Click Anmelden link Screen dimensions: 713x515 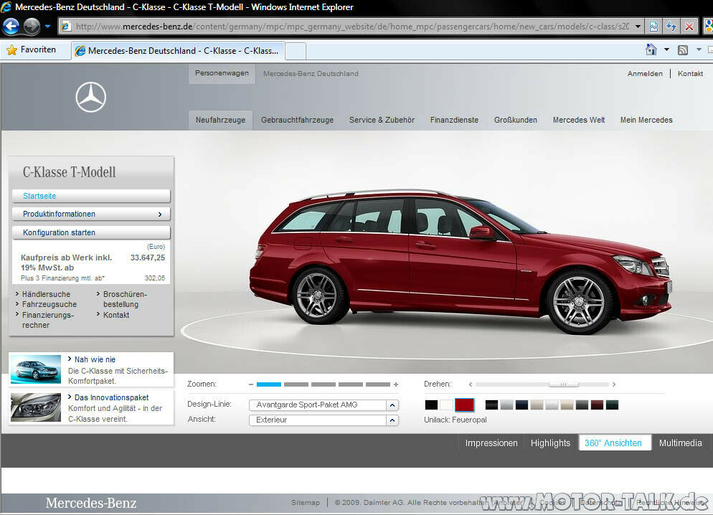tap(645, 74)
